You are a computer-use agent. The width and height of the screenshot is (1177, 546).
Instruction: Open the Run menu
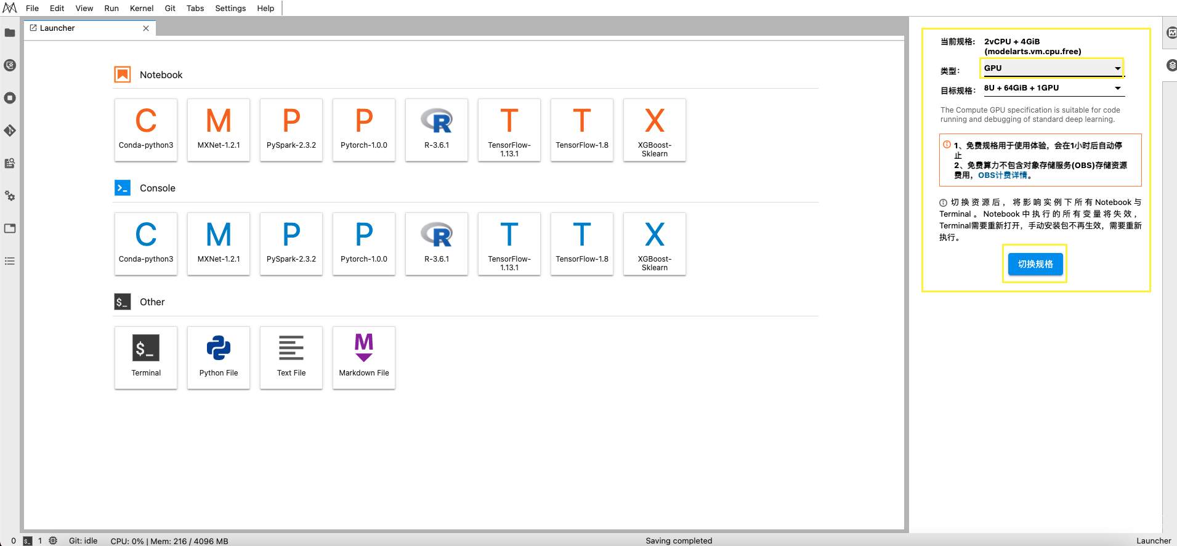pos(111,8)
